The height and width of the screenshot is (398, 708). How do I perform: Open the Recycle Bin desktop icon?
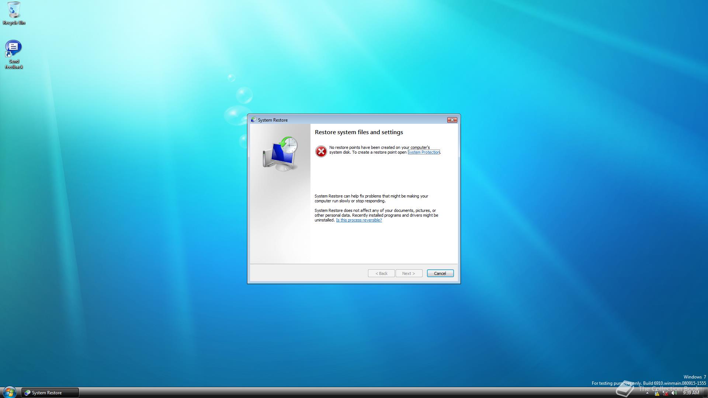(x=14, y=10)
